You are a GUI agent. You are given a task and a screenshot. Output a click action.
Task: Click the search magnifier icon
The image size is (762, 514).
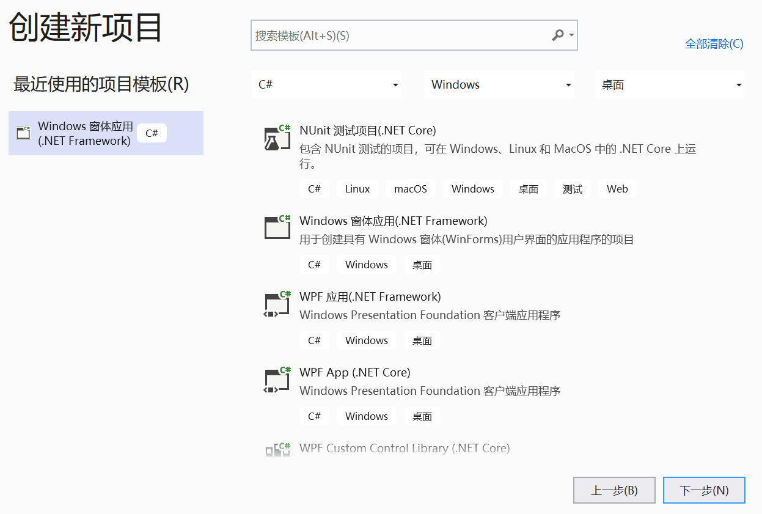click(x=558, y=35)
